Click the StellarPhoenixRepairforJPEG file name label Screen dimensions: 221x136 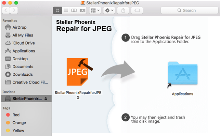coord(78,95)
